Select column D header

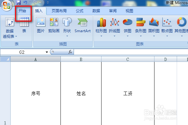pyautogui.click(x=165, y=59)
